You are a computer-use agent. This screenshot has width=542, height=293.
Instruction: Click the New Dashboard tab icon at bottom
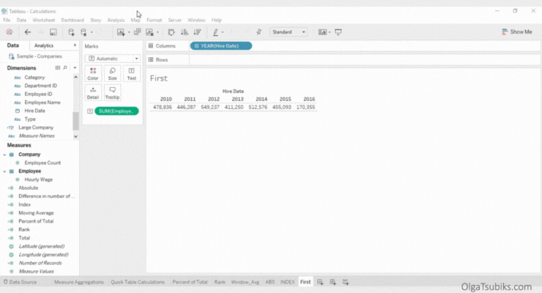click(x=333, y=282)
